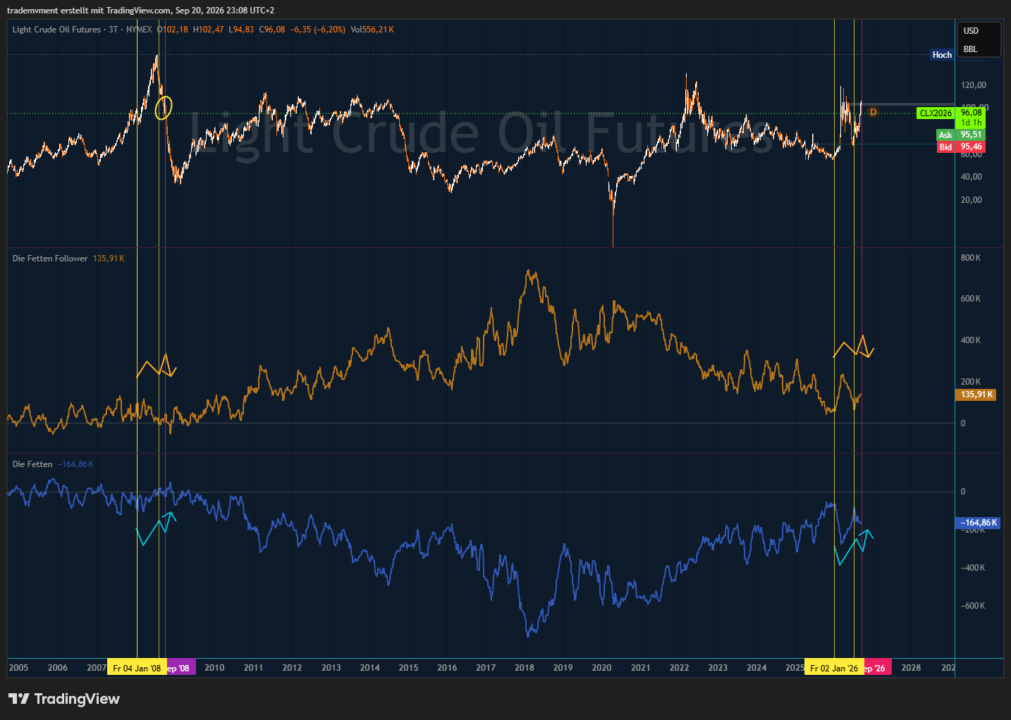This screenshot has height=720, width=1011.
Task: Click the 'Fr 04 Jan '08' yellow date label
Action: point(137,668)
